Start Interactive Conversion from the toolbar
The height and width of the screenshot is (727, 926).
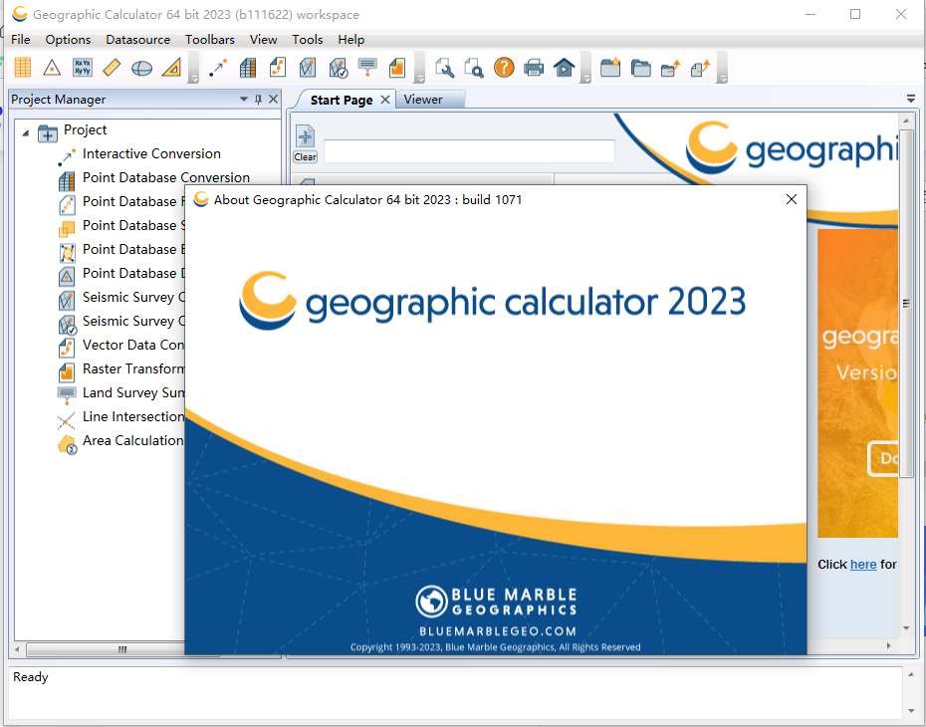pyautogui.click(x=218, y=68)
